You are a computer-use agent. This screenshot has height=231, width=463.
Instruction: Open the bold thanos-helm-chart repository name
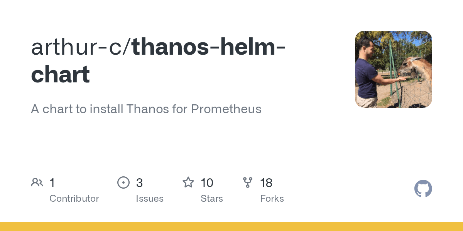(208, 47)
